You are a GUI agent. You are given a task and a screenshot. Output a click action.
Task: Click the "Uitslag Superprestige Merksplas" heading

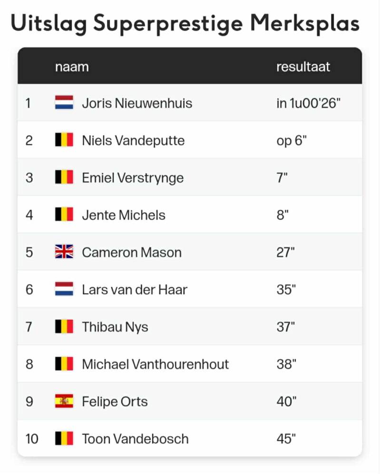point(185,23)
